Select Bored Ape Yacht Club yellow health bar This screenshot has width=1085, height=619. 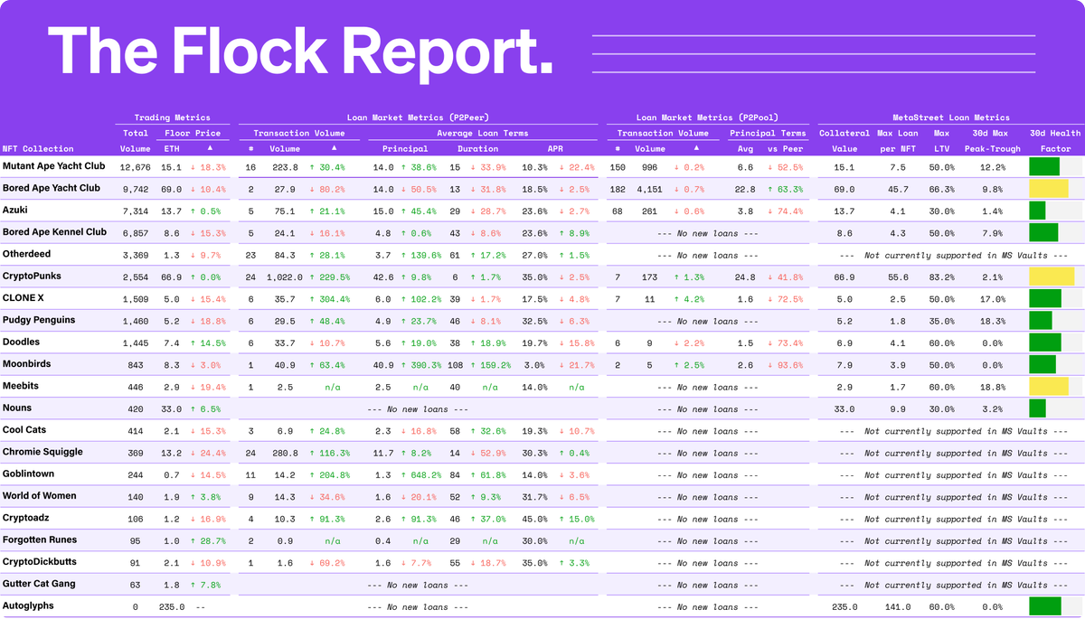tap(1049, 189)
